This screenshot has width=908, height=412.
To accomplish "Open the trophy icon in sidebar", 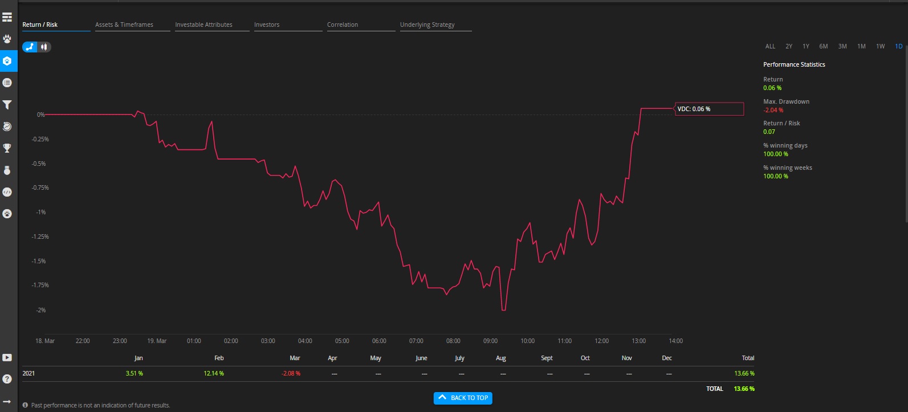I will tap(7, 148).
